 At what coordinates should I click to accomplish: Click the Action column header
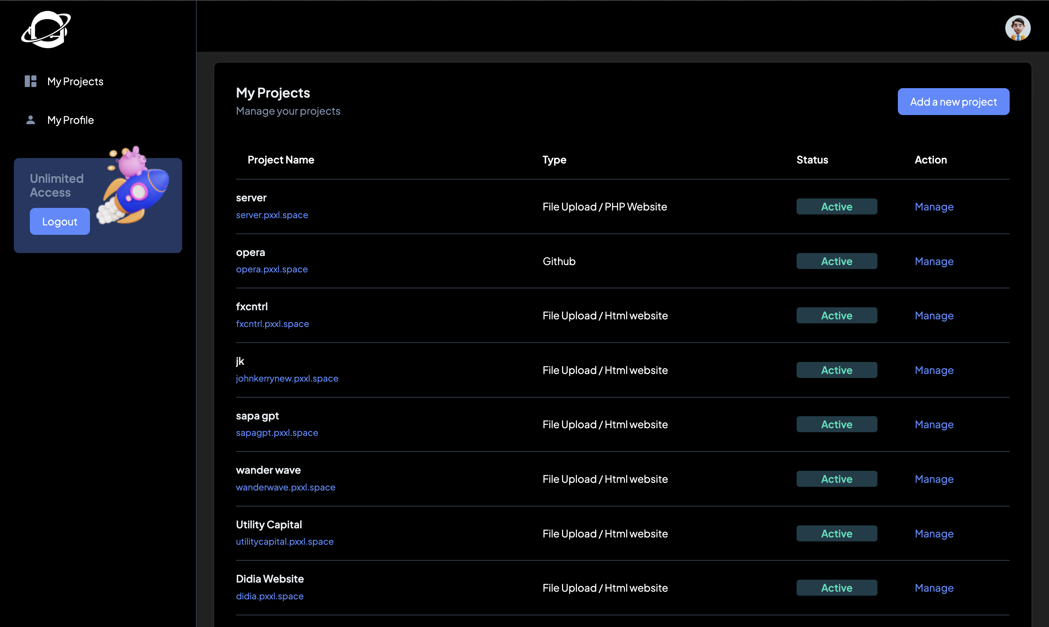pos(931,160)
